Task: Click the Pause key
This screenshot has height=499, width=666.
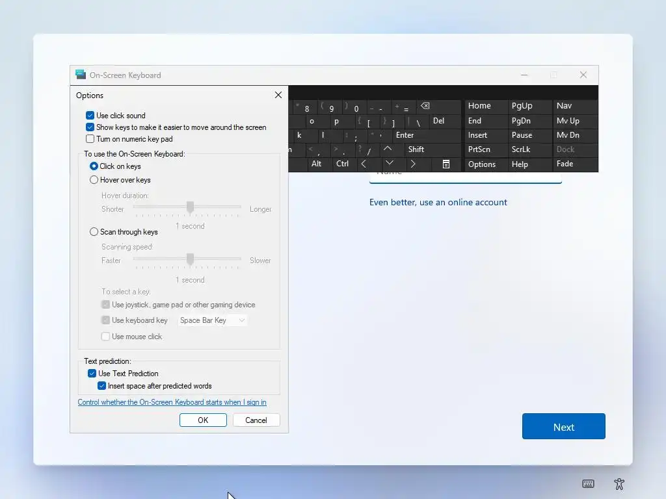Action: pos(529,135)
